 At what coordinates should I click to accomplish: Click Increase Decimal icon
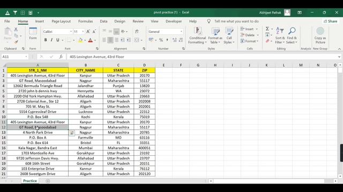tap(174, 40)
